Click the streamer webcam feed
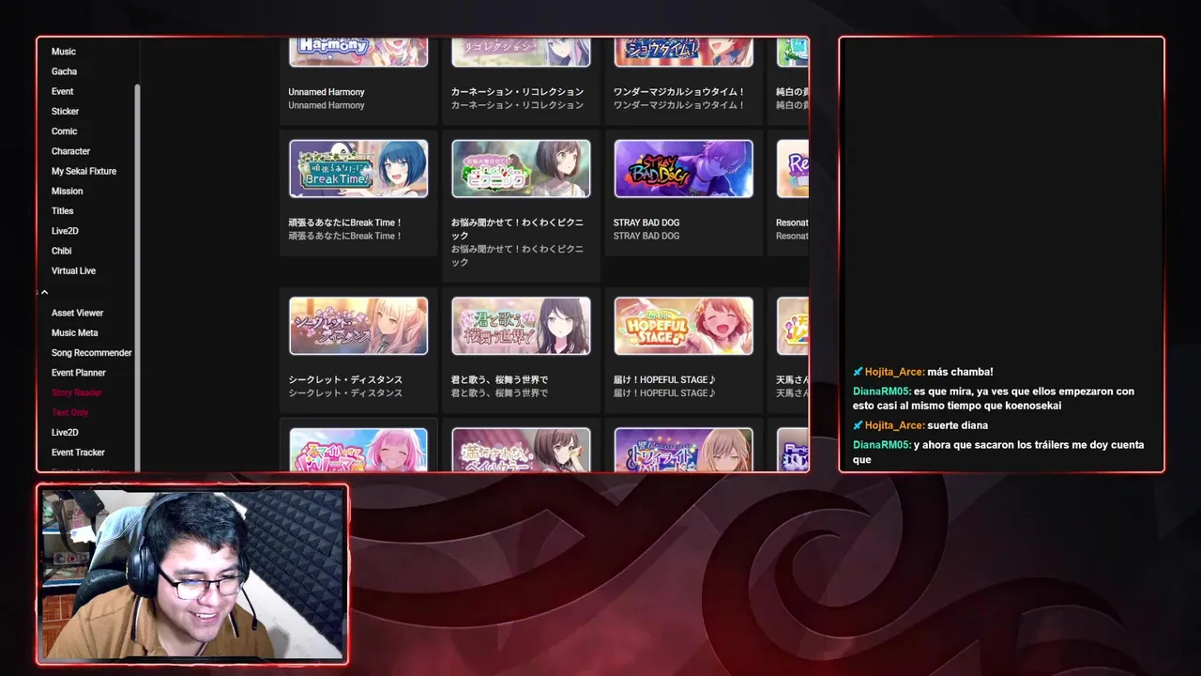This screenshot has width=1201, height=676. (x=192, y=575)
